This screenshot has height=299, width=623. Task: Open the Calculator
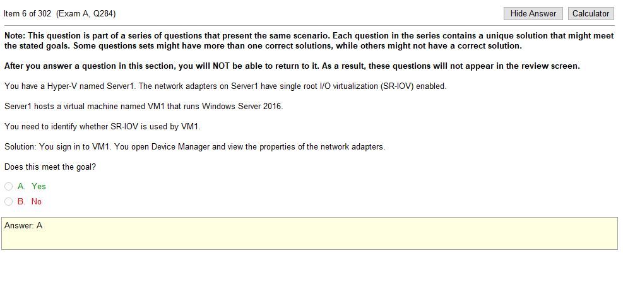[x=590, y=13]
